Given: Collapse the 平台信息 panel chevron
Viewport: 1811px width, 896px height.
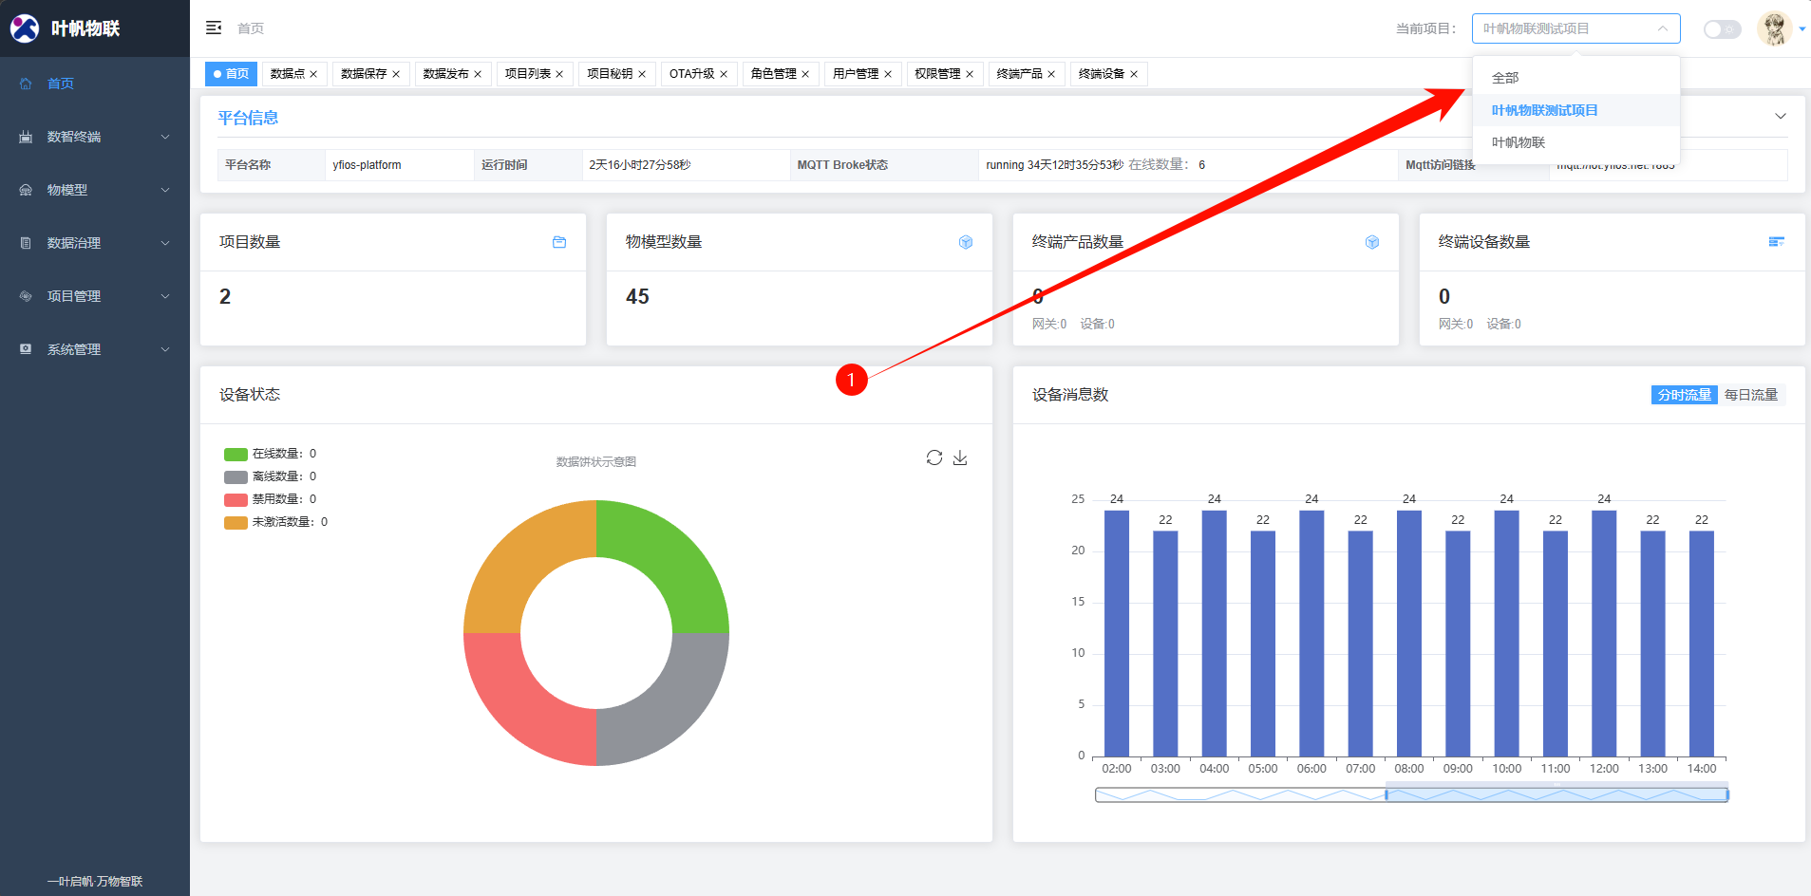Looking at the screenshot, I should (x=1780, y=117).
